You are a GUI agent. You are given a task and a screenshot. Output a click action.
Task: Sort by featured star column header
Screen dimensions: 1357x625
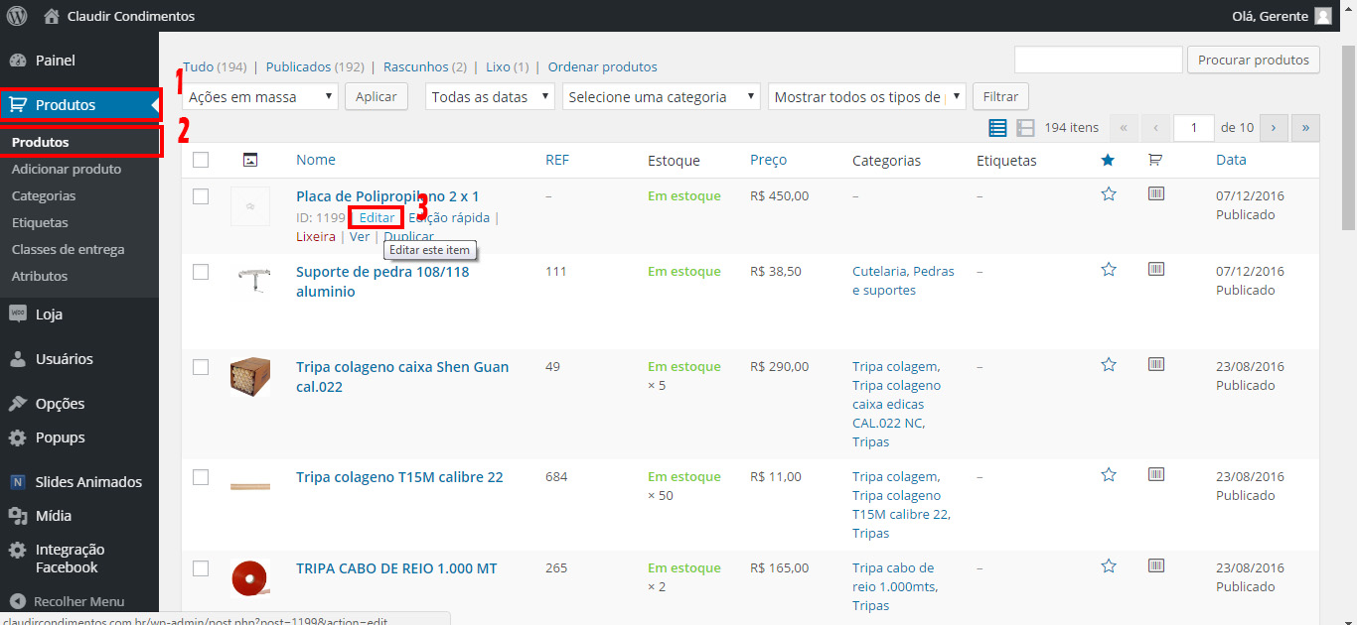[1109, 160]
